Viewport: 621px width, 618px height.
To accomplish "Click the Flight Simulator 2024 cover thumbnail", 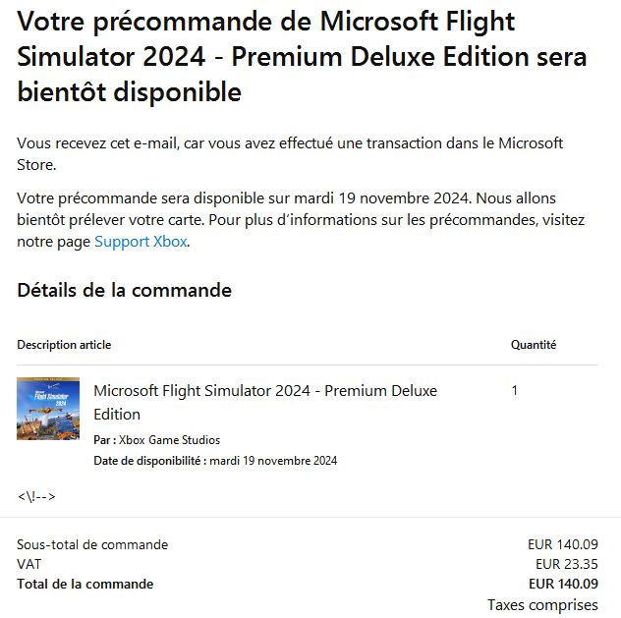I will (48, 409).
